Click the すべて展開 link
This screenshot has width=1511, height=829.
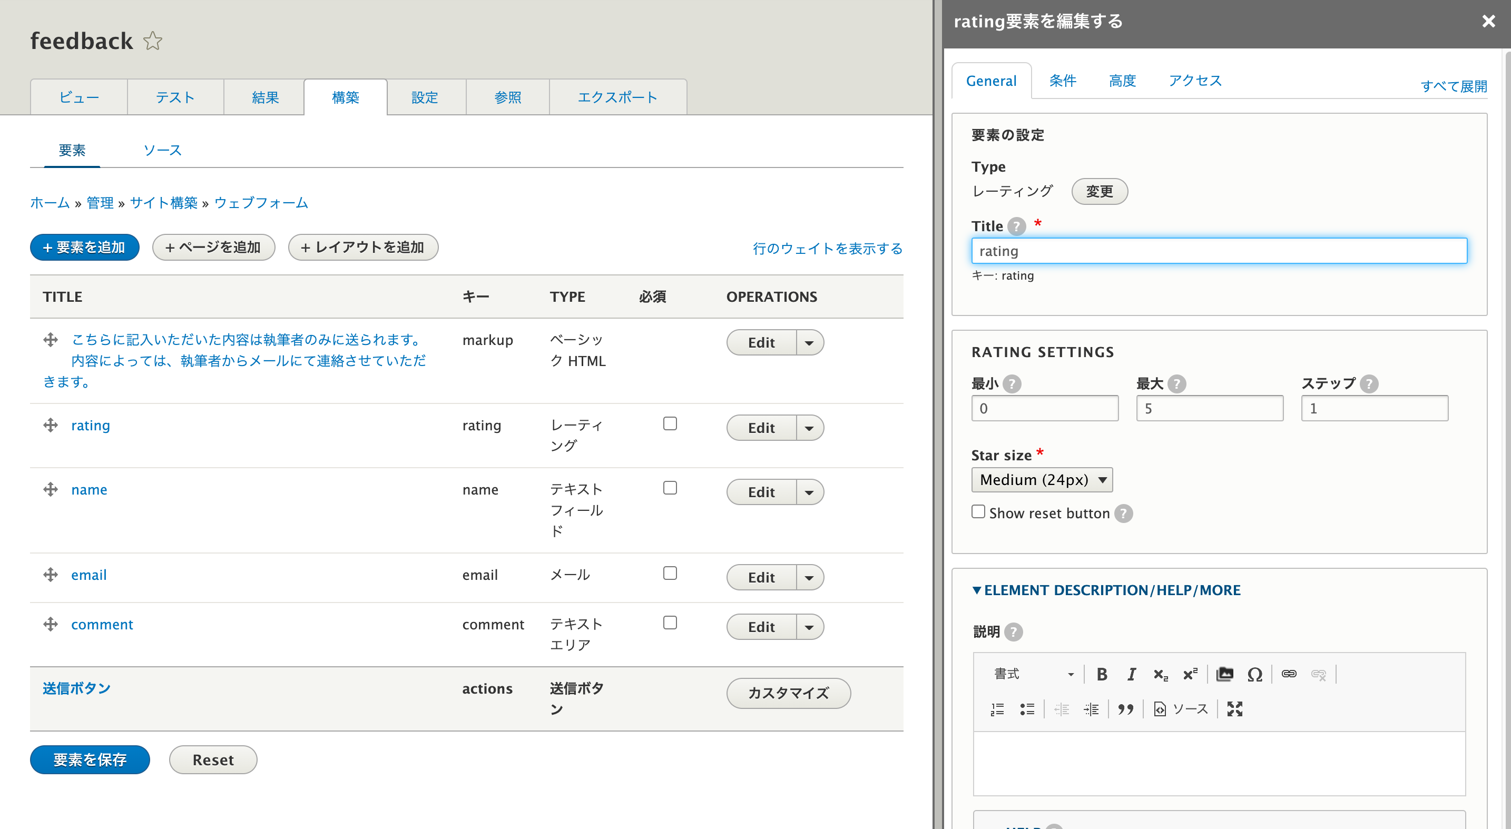coord(1454,87)
